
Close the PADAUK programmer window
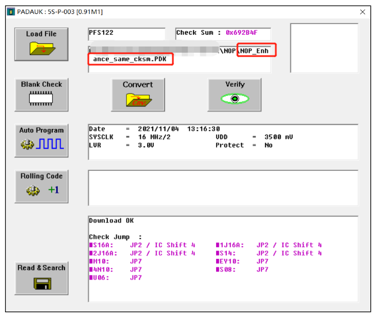362,12
